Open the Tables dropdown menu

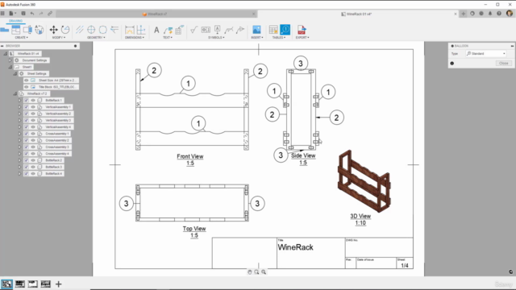pos(279,38)
